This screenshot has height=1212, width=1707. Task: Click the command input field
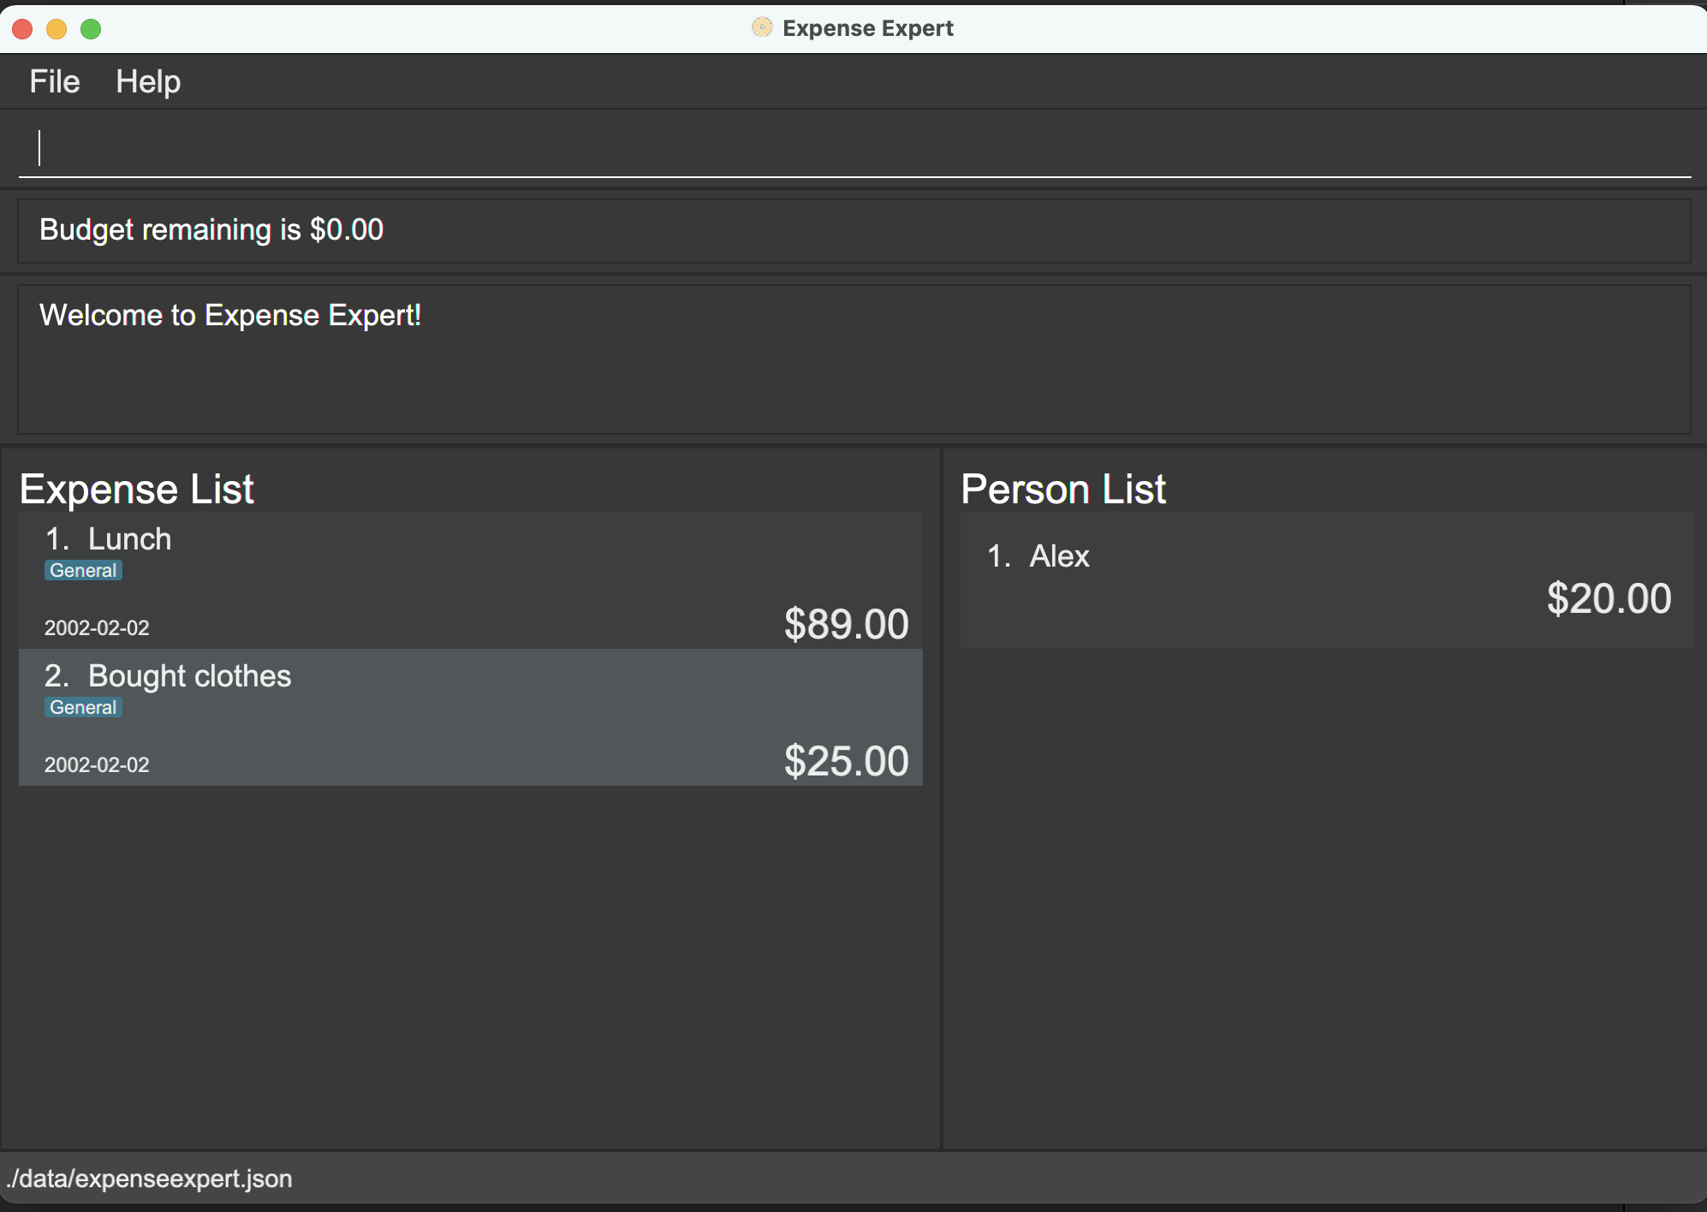point(853,149)
